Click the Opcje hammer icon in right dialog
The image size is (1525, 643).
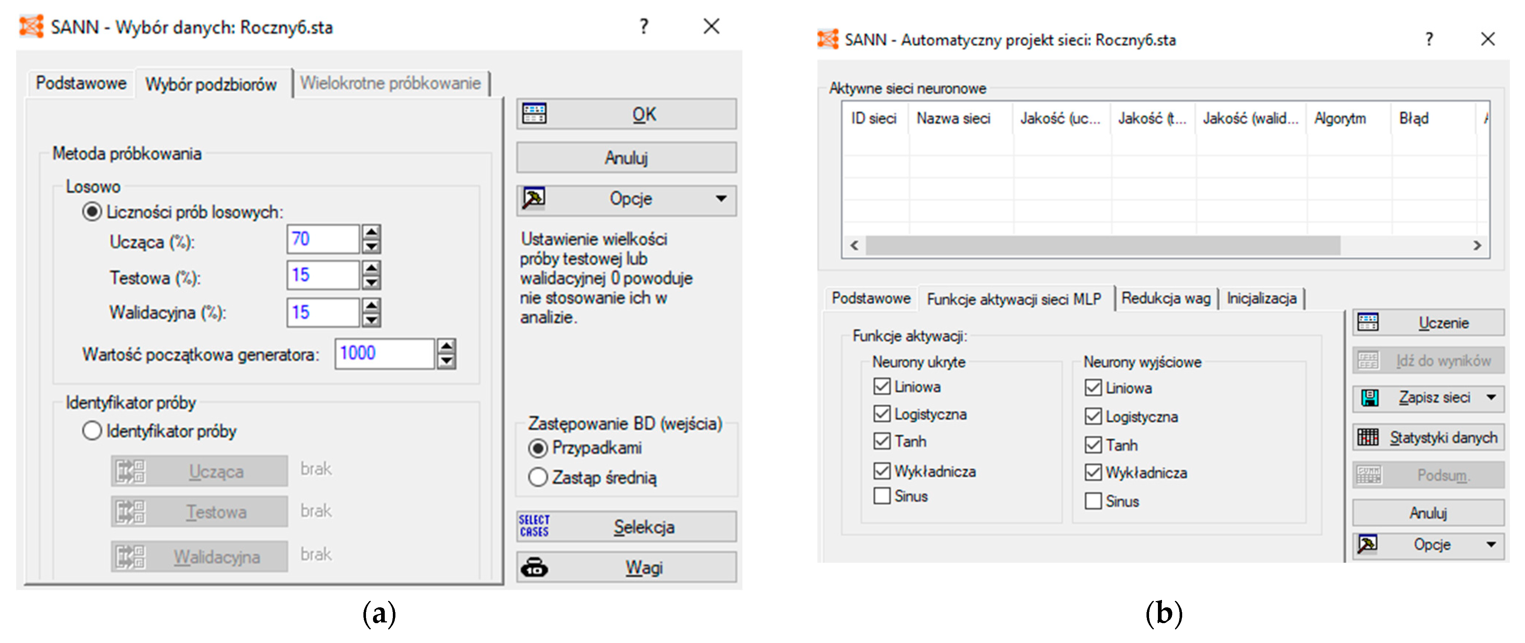(1368, 544)
